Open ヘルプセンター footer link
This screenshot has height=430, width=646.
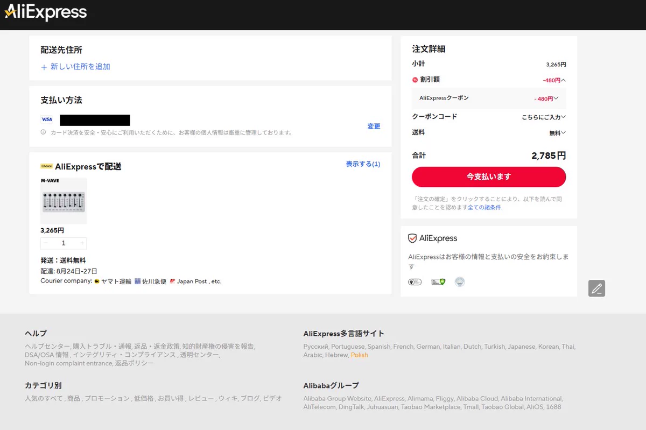coord(47,347)
